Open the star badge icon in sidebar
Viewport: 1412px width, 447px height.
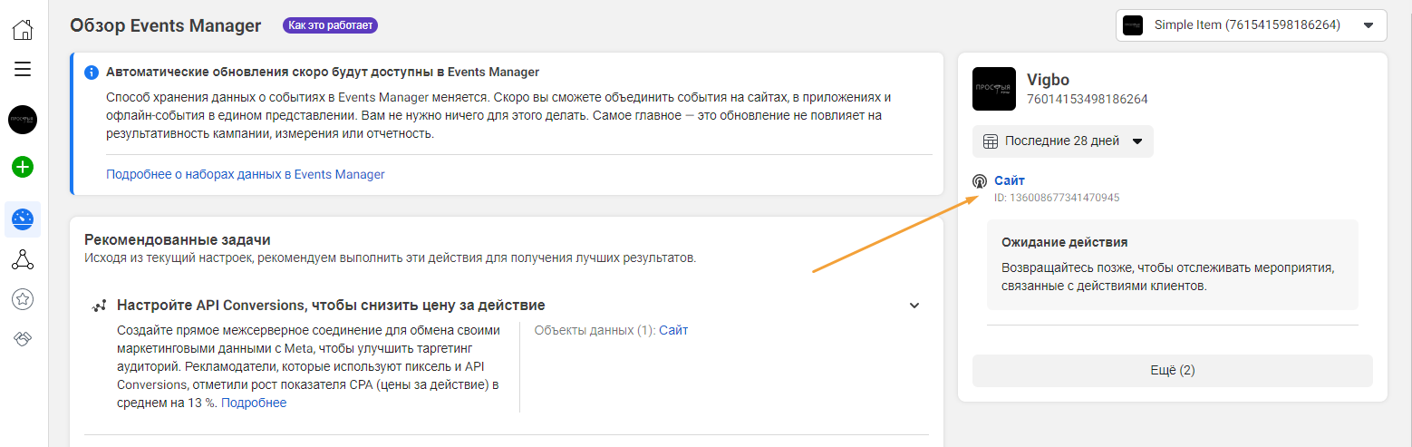click(23, 298)
